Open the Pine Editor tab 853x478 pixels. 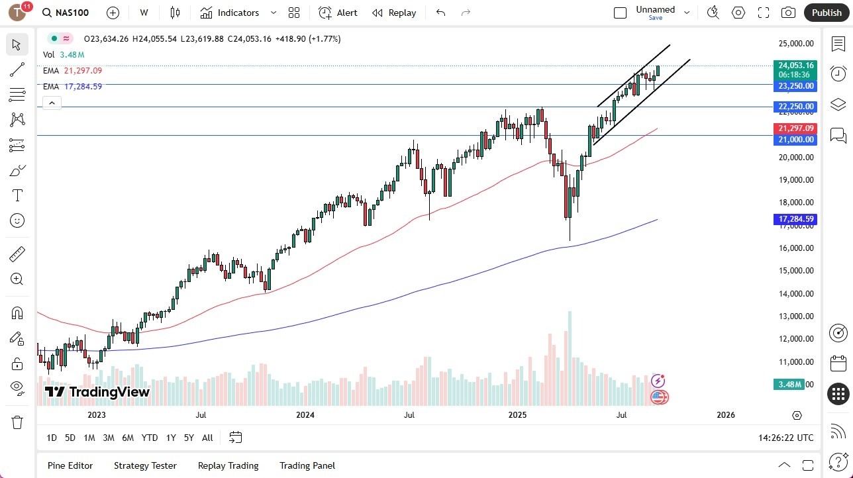tap(70, 465)
